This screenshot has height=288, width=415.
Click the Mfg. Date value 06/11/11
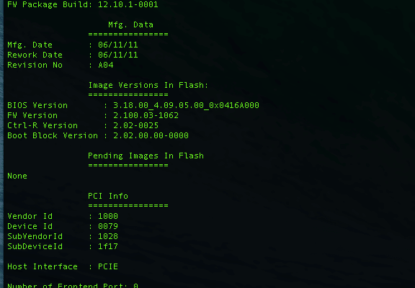[x=118, y=45]
